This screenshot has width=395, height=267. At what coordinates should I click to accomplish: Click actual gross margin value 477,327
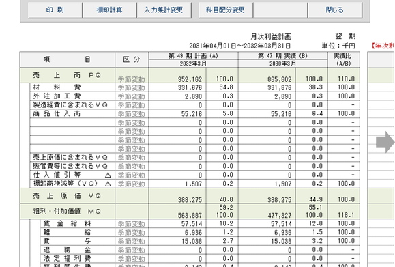pos(280,216)
